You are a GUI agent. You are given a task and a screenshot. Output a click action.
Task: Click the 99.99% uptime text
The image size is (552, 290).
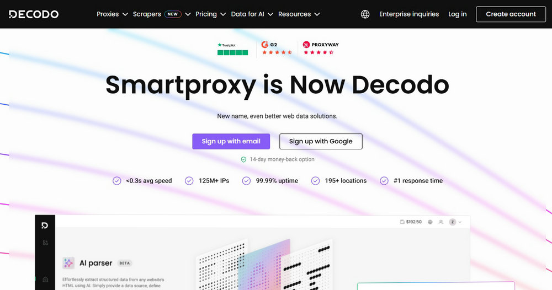pos(277,181)
